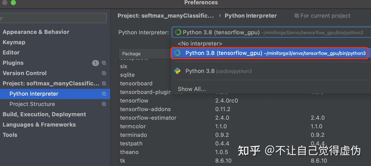Viewport: 371px width, 166px height.
Task: Select the tensorflow package row
Action: 134,100
